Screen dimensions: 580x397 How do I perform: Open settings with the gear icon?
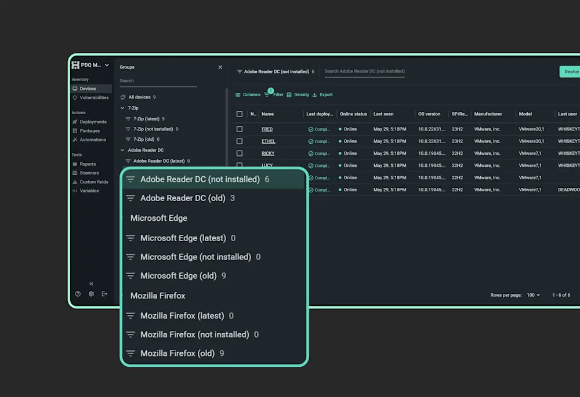pos(92,294)
